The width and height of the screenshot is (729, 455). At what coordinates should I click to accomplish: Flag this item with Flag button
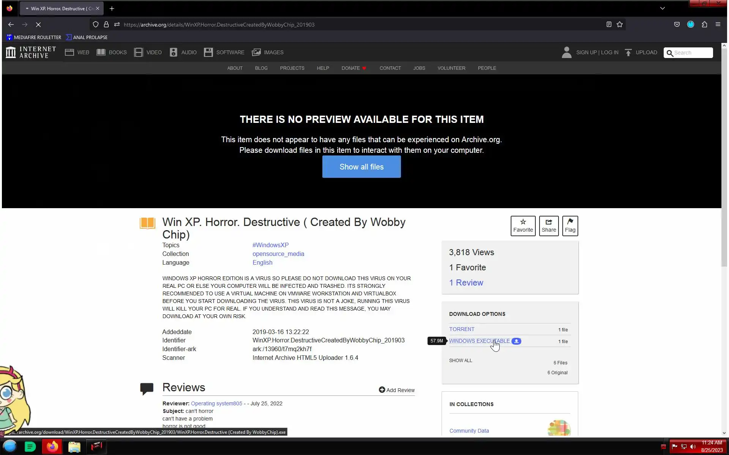(570, 226)
